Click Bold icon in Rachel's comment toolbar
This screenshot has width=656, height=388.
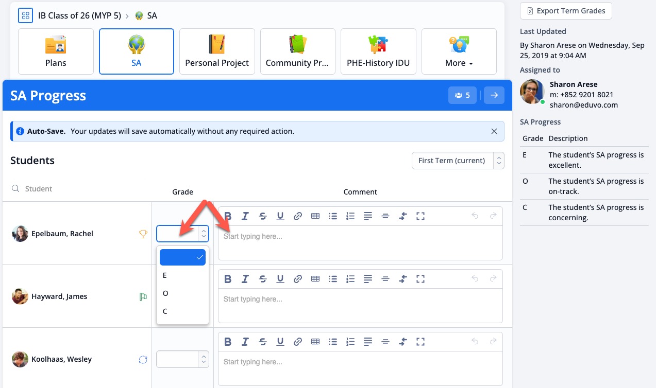[x=228, y=216]
